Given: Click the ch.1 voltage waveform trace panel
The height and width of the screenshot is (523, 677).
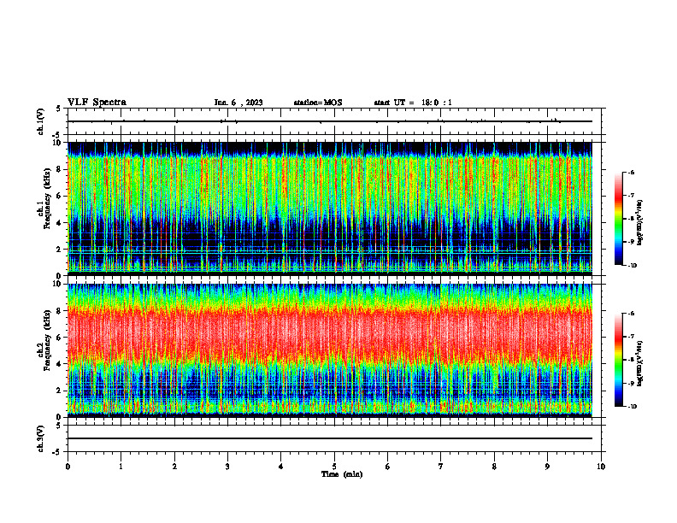Looking at the screenshot, I should point(334,121).
